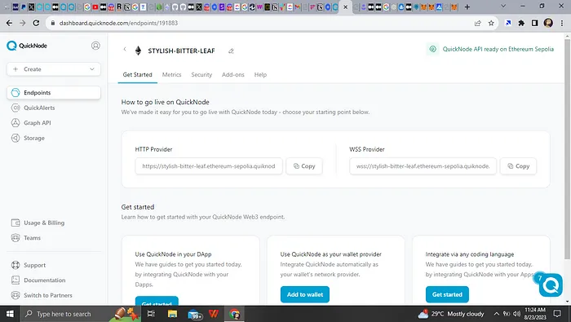The height and width of the screenshot is (322, 571).
Task: Open Chrome three-dot menu
Action: 562,23
